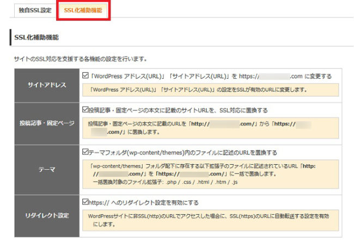Disable the https:// redirect setting checkbox

pos(86,202)
